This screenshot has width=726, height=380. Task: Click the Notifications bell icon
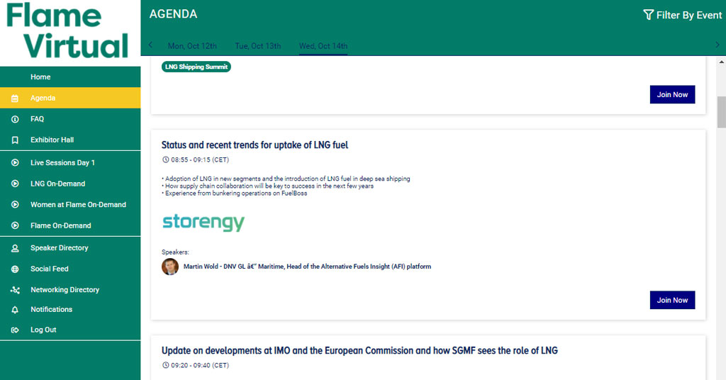pos(15,310)
